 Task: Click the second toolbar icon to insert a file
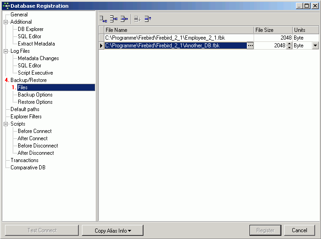point(114,19)
